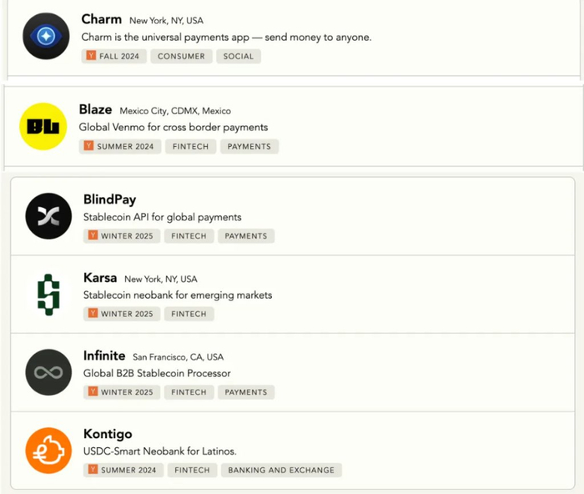Select the Consumer tag on Charm
The width and height of the screenshot is (584, 494).
point(181,57)
